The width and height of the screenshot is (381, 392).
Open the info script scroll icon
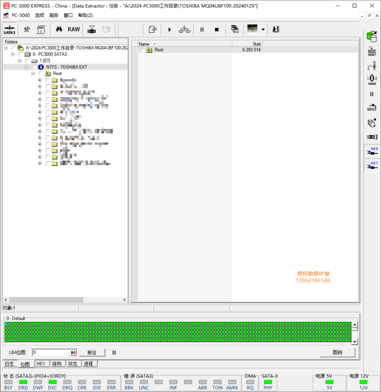click(x=41, y=29)
